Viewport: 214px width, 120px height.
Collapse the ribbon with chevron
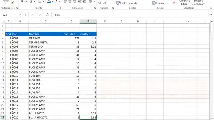coord(211,8)
